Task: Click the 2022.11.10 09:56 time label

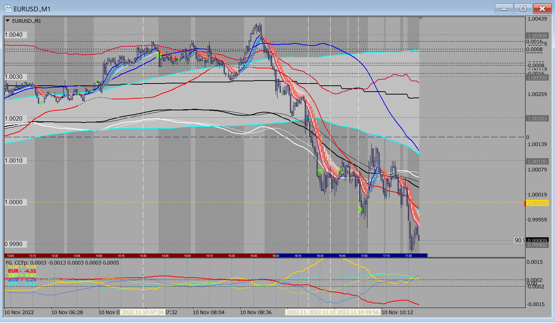Action: 358,312
